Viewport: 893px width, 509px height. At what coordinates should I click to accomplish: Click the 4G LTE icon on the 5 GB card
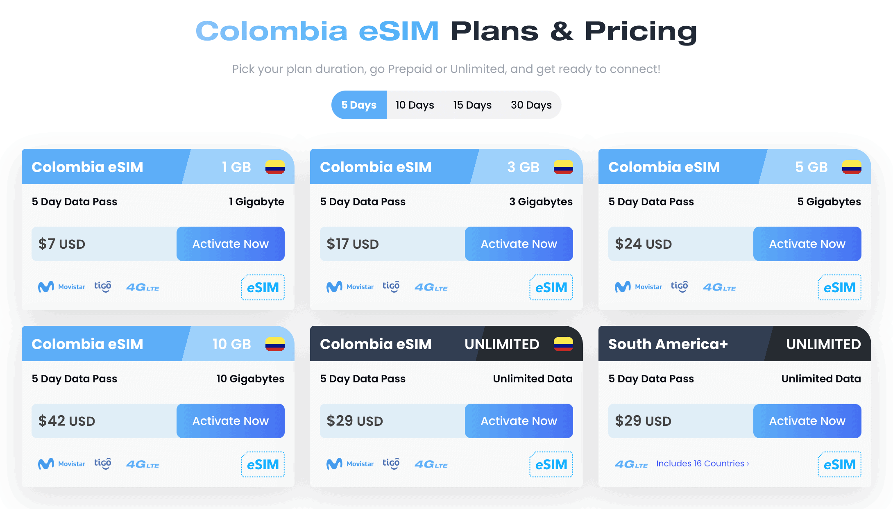(x=719, y=287)
